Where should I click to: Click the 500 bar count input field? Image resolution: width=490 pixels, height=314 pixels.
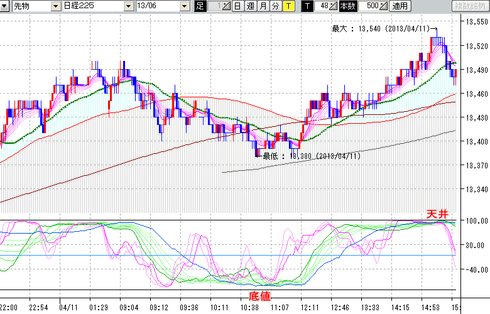369,6
